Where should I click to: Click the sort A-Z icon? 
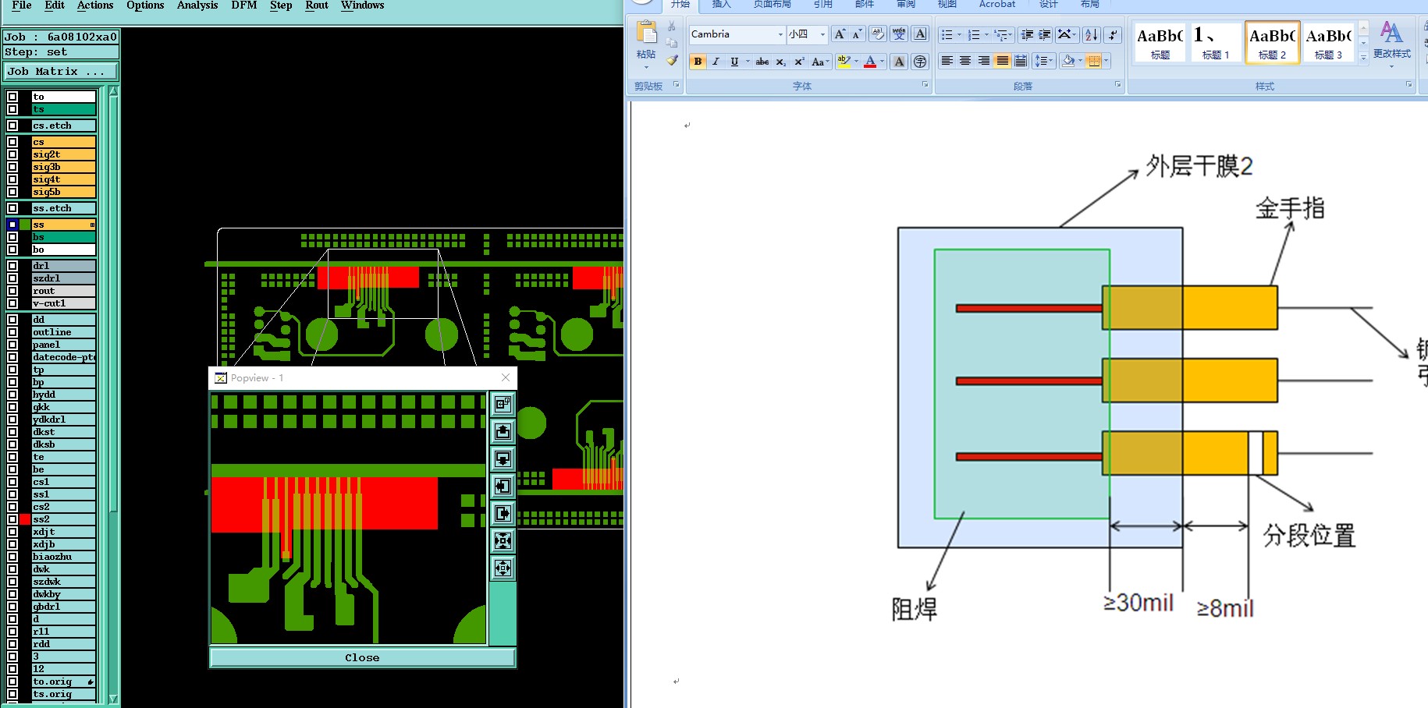click(1091, 35)
